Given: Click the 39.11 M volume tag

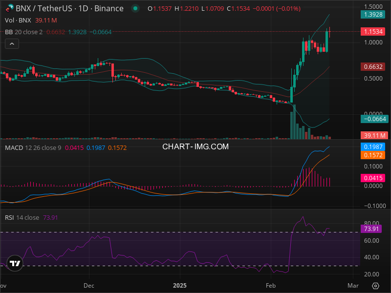Looking at the screenshot, I should [374, 136].
